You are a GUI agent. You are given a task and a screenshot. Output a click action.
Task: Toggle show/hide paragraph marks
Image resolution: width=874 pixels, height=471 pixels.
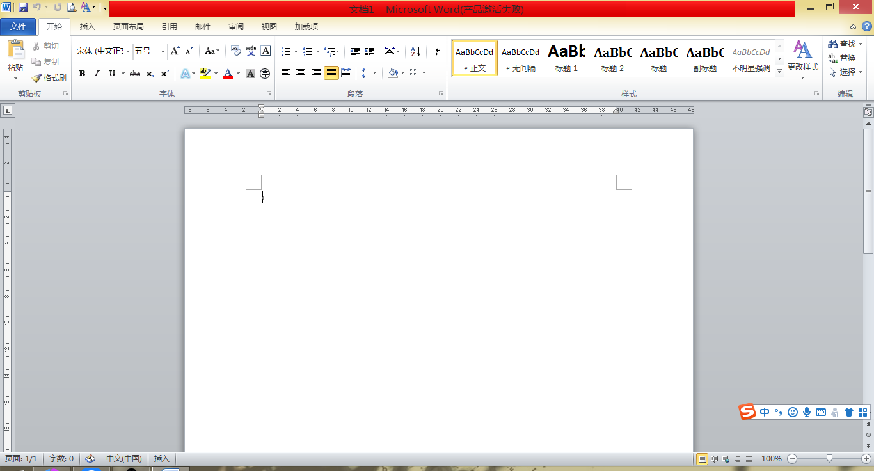point(437,51)
